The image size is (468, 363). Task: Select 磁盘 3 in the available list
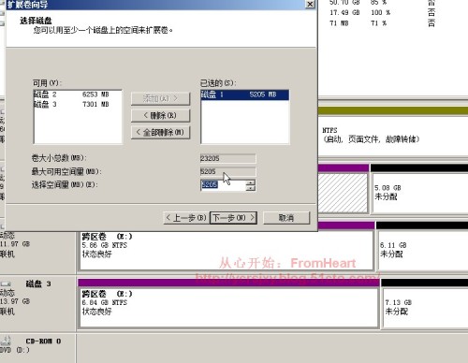coord(78,104)
